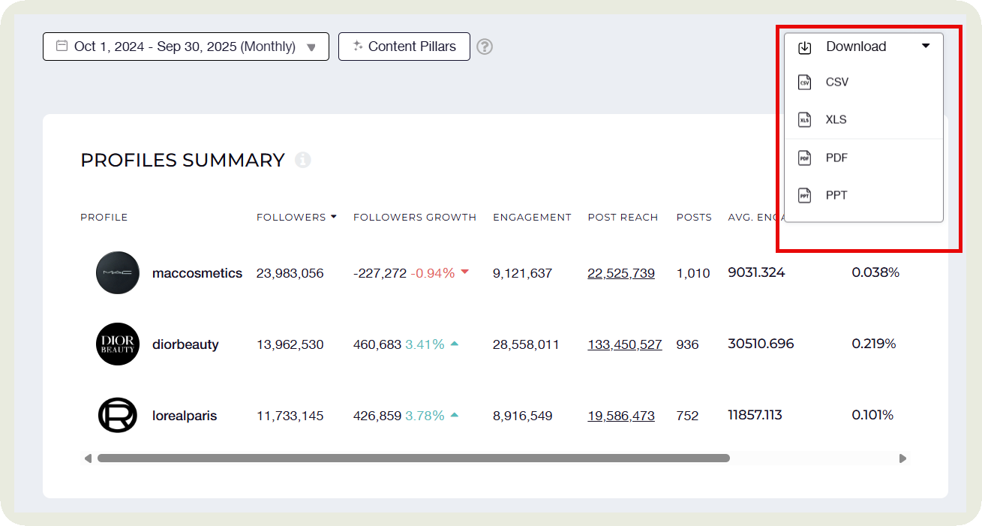Click the lorealparis profile logo
The width and height of the screenshot is (982, 526).
point(118,416)
